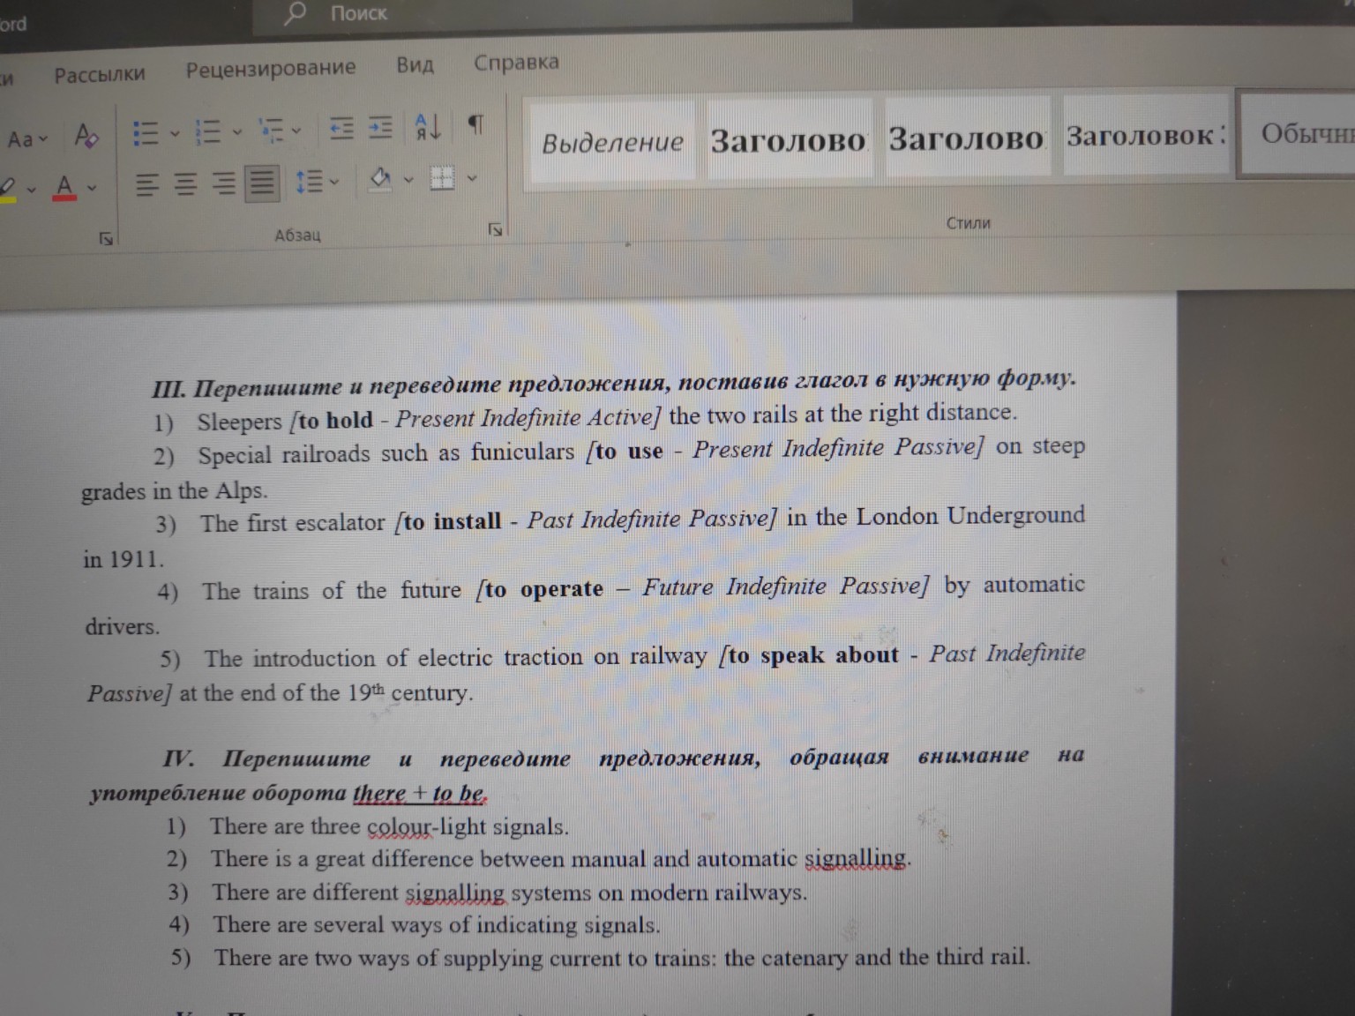The height and width of the screenshot is (1016, 1355).
Task: Select the bullet list icon
Action: pos(145,133)
